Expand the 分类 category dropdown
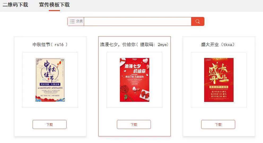 76,21
